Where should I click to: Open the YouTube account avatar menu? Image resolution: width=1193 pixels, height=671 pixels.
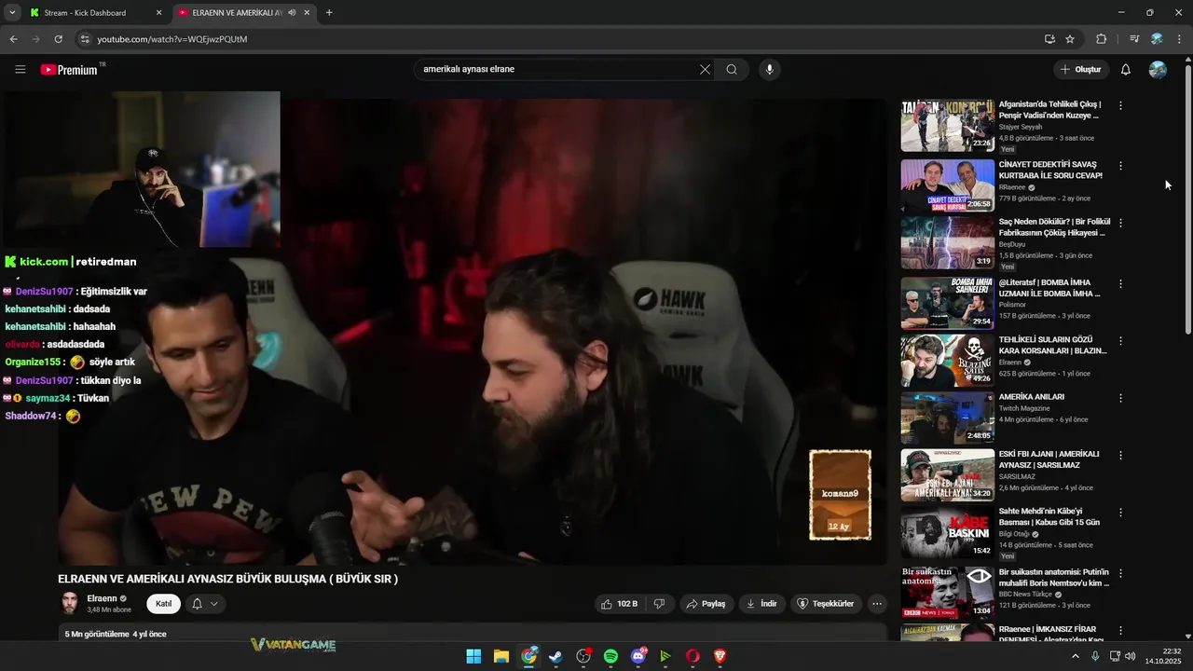click(x=1158, y=69)
